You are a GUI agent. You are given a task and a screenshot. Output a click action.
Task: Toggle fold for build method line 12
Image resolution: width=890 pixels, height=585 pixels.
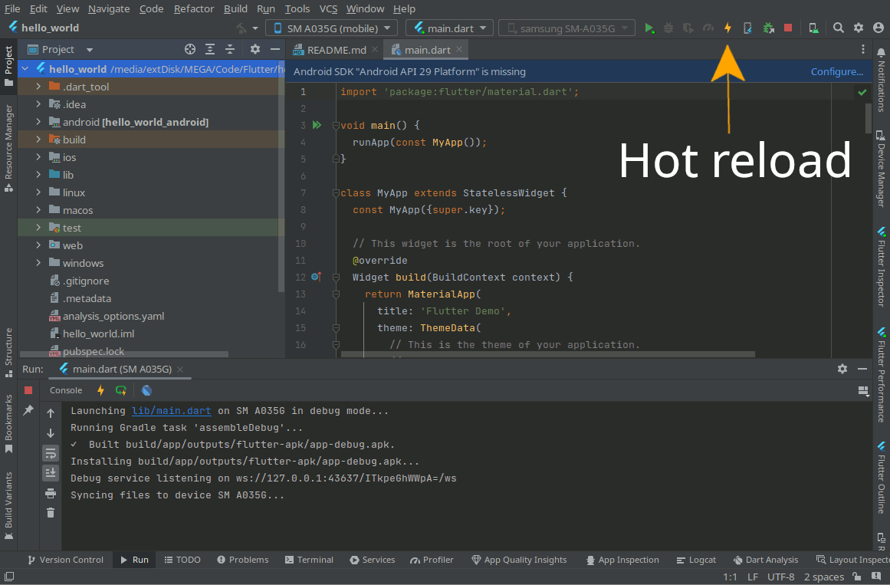pyautogui.click(x=336, y=277)
